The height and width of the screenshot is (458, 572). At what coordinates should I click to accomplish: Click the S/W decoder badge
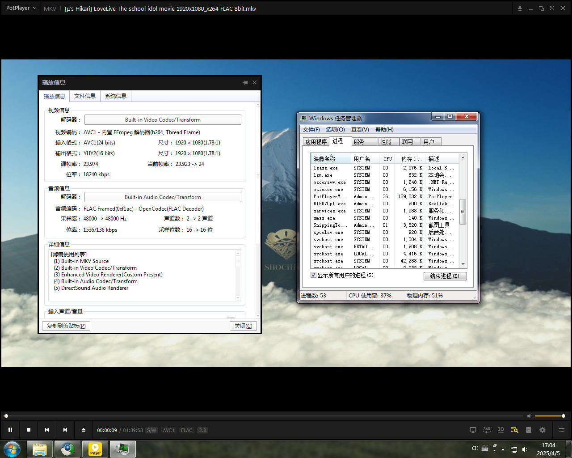pyautogui.click(x=151, y=430)
